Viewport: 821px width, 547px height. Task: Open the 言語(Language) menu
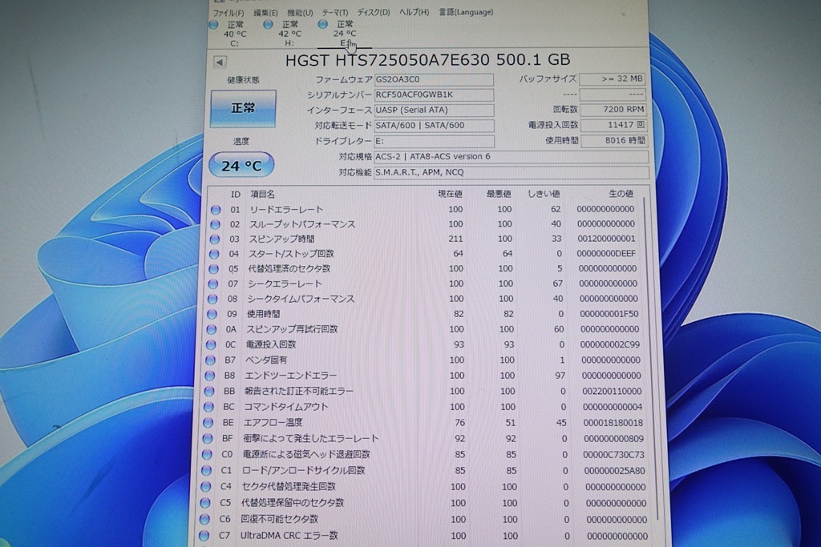466,12
